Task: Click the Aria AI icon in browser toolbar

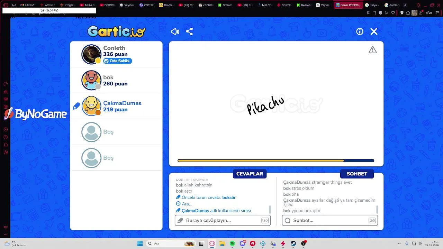Action: coord(430,13)
